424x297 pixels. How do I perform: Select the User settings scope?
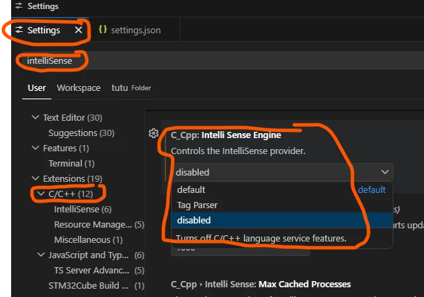point(37,88)
